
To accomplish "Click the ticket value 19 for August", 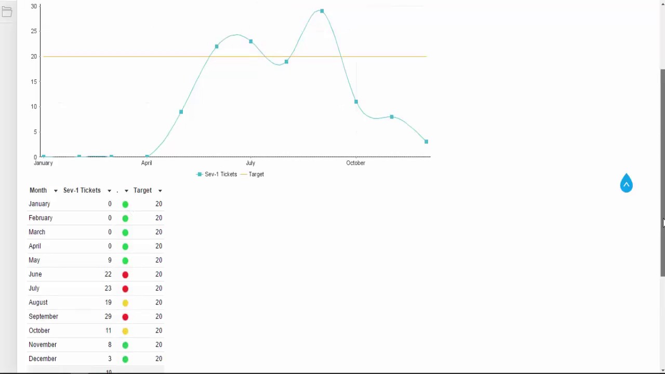I will [x=108, y=302].
